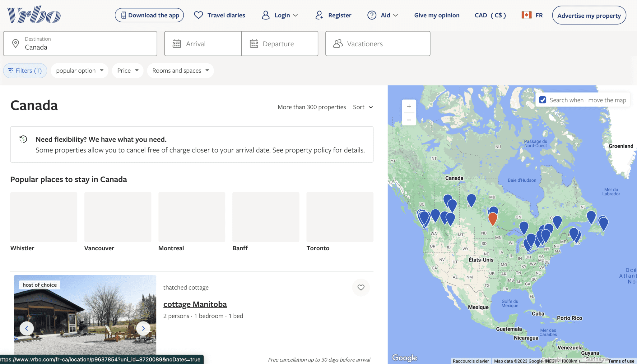Viewport: 637px width, 364px height.
Task: Expand the Rooms and spaces dropdown
Action: point(180,71)
